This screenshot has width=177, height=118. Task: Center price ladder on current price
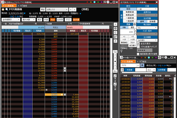(x=115, y=61)
